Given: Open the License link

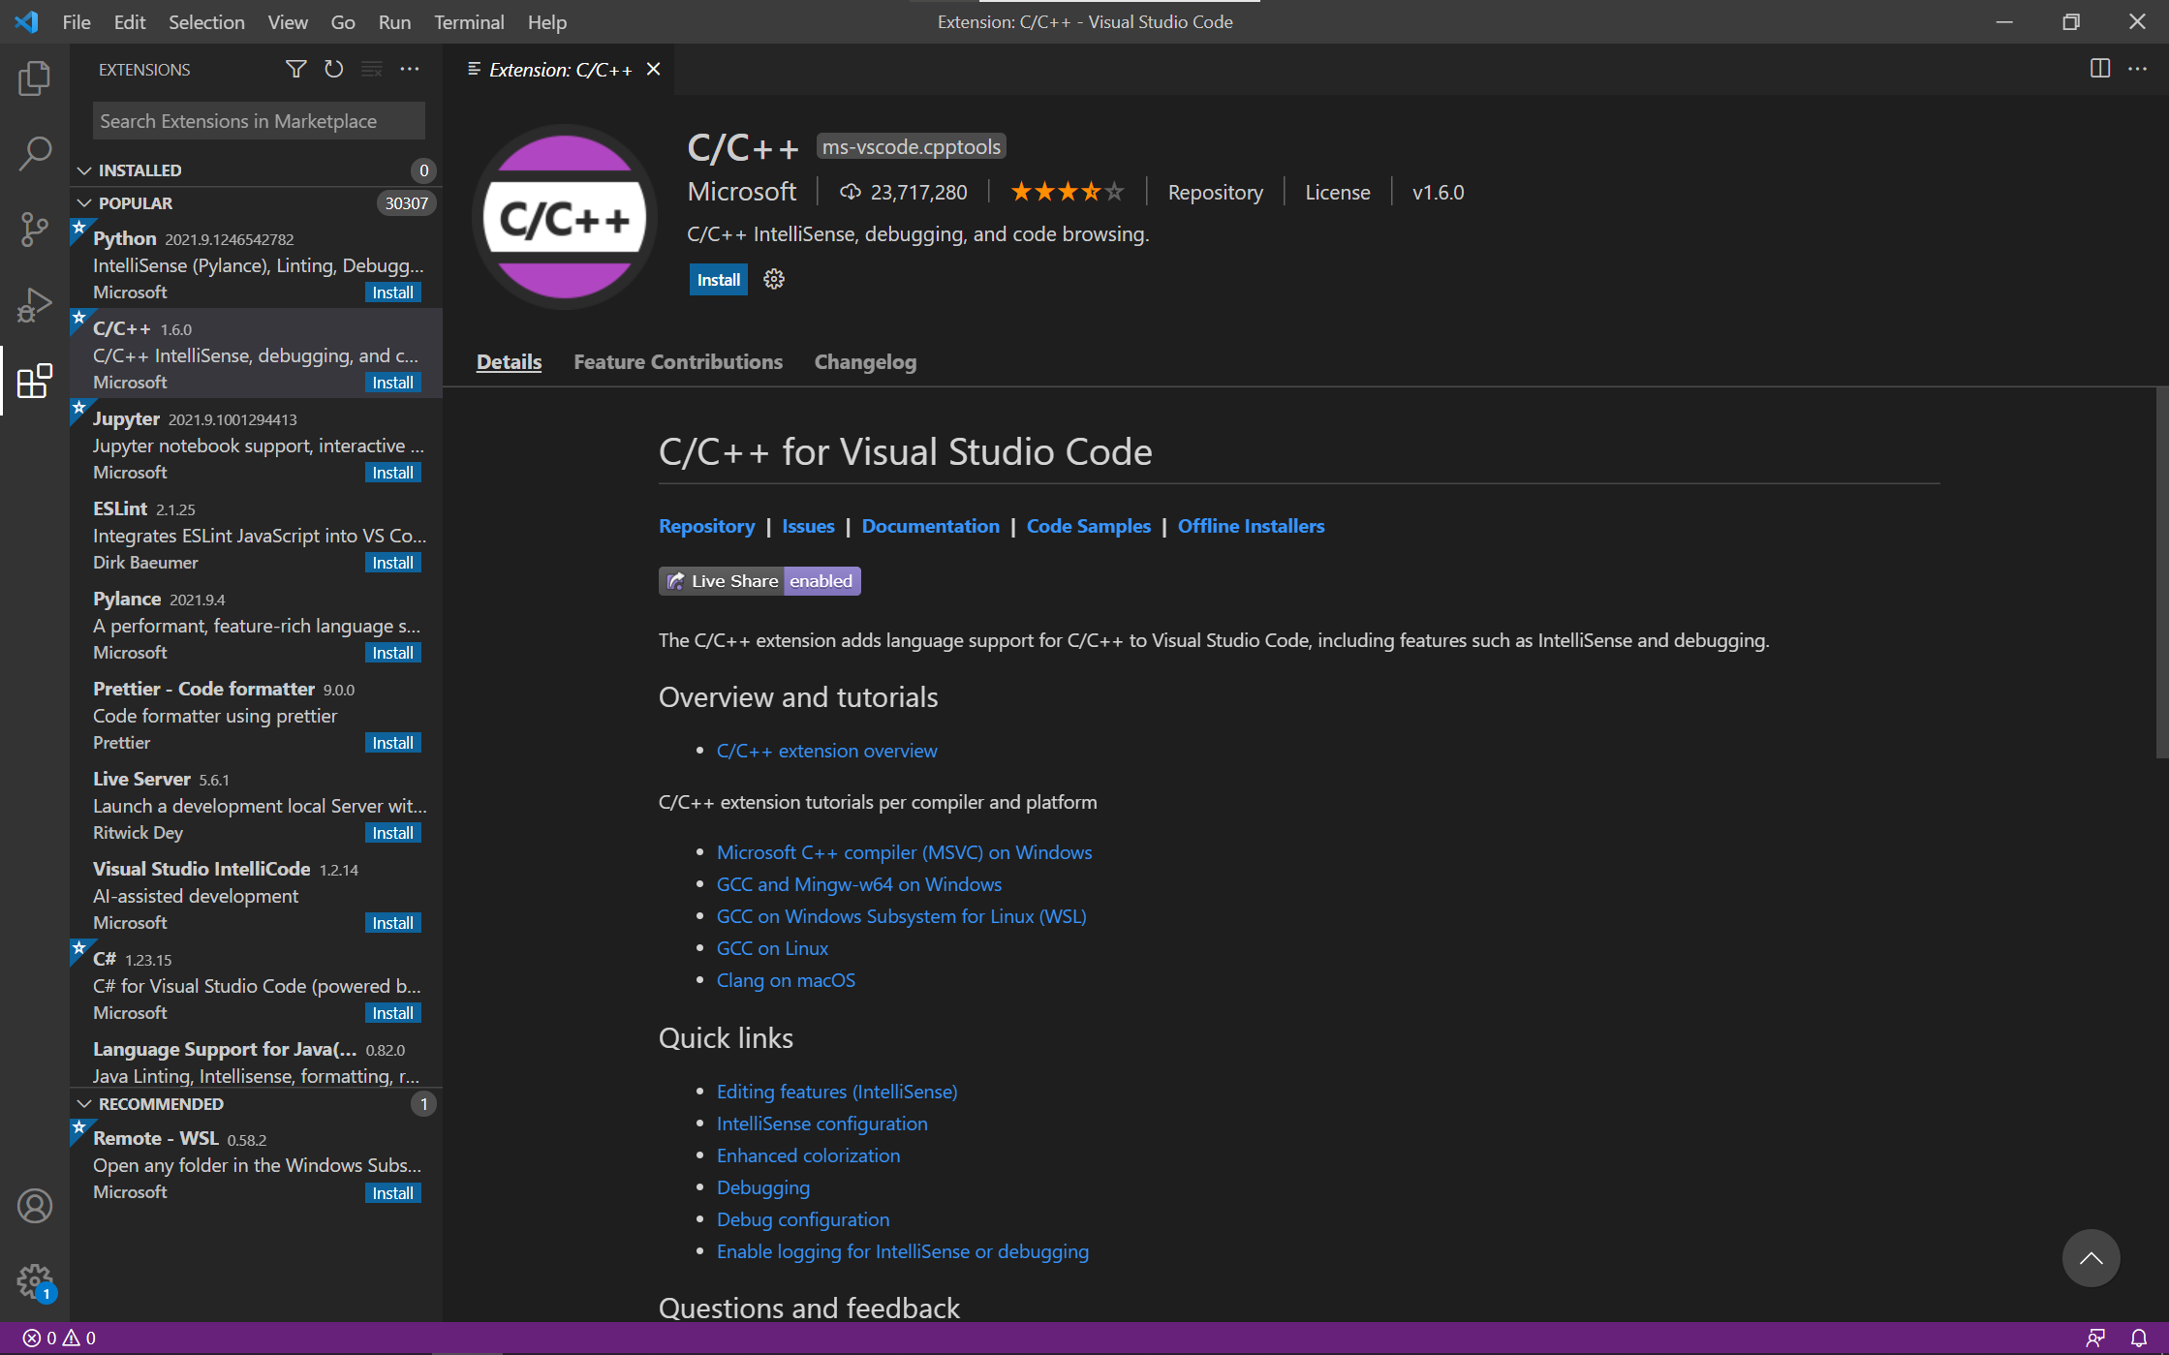Looking at the screenshot, I should click(x=1337, y=192).
